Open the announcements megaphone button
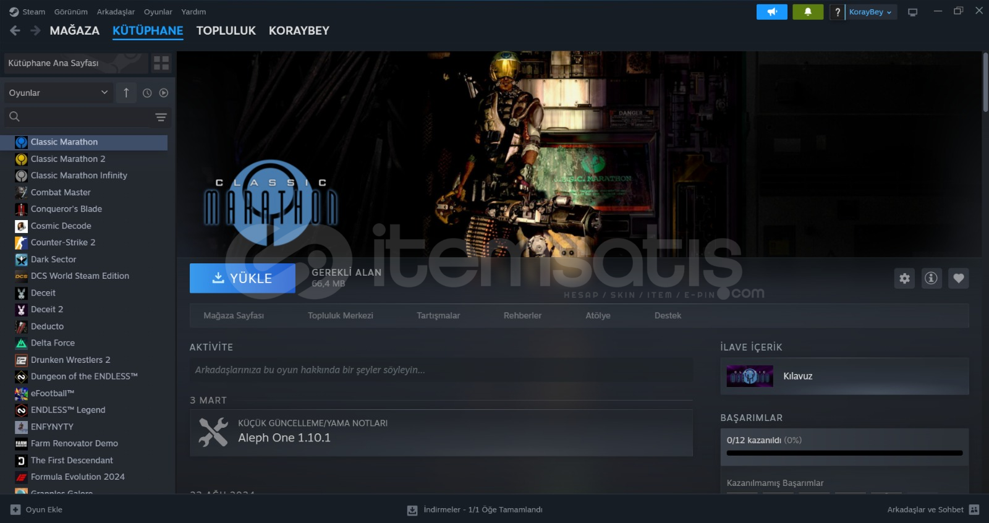 coord(772,12)
